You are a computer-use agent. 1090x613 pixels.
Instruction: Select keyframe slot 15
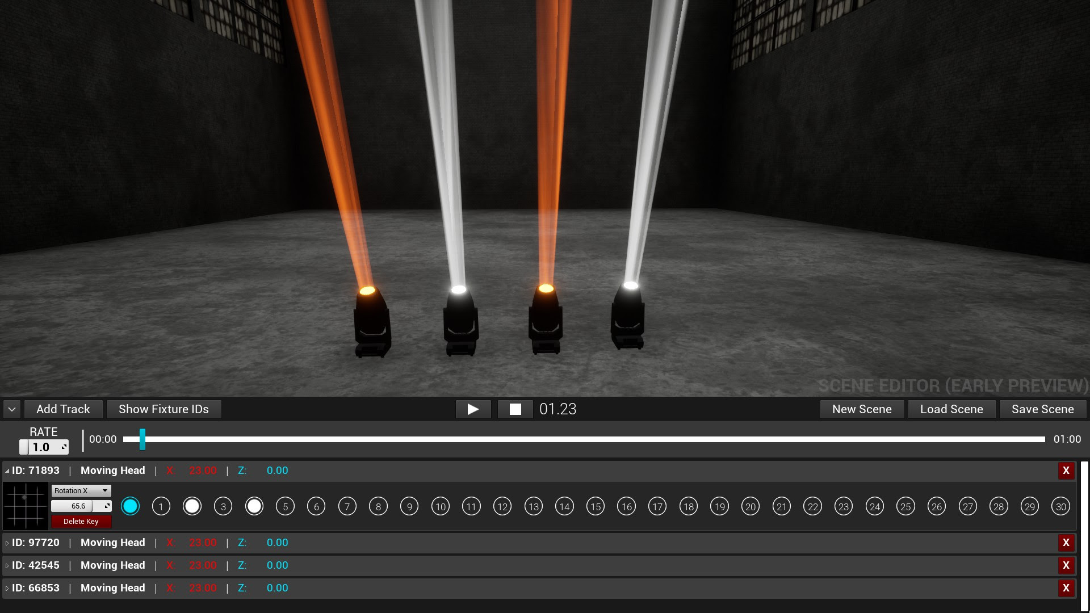coord(595,506)
